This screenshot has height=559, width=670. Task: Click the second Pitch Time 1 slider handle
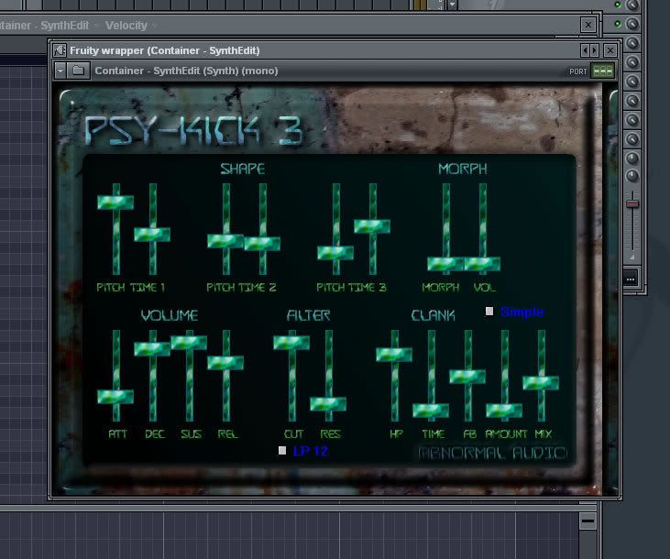(152, 235)
